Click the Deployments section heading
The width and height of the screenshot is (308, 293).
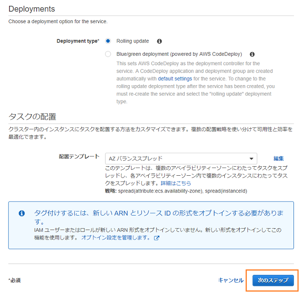click(32, 9)
